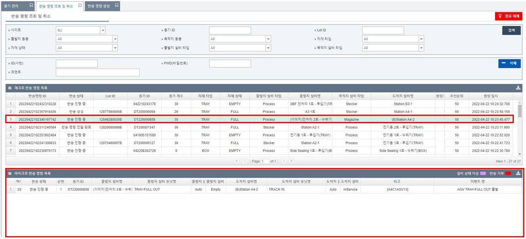Expand the 자재 타입 dropdown

coord(421,39)
